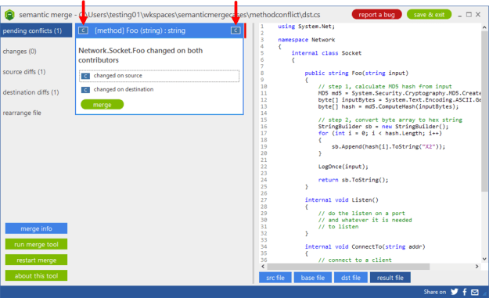489x298 pixels.
Task: Open the destination diffs (1) section
Action: click(x=31, y=92)
